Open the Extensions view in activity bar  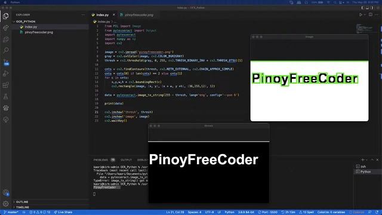pos(6,85)
